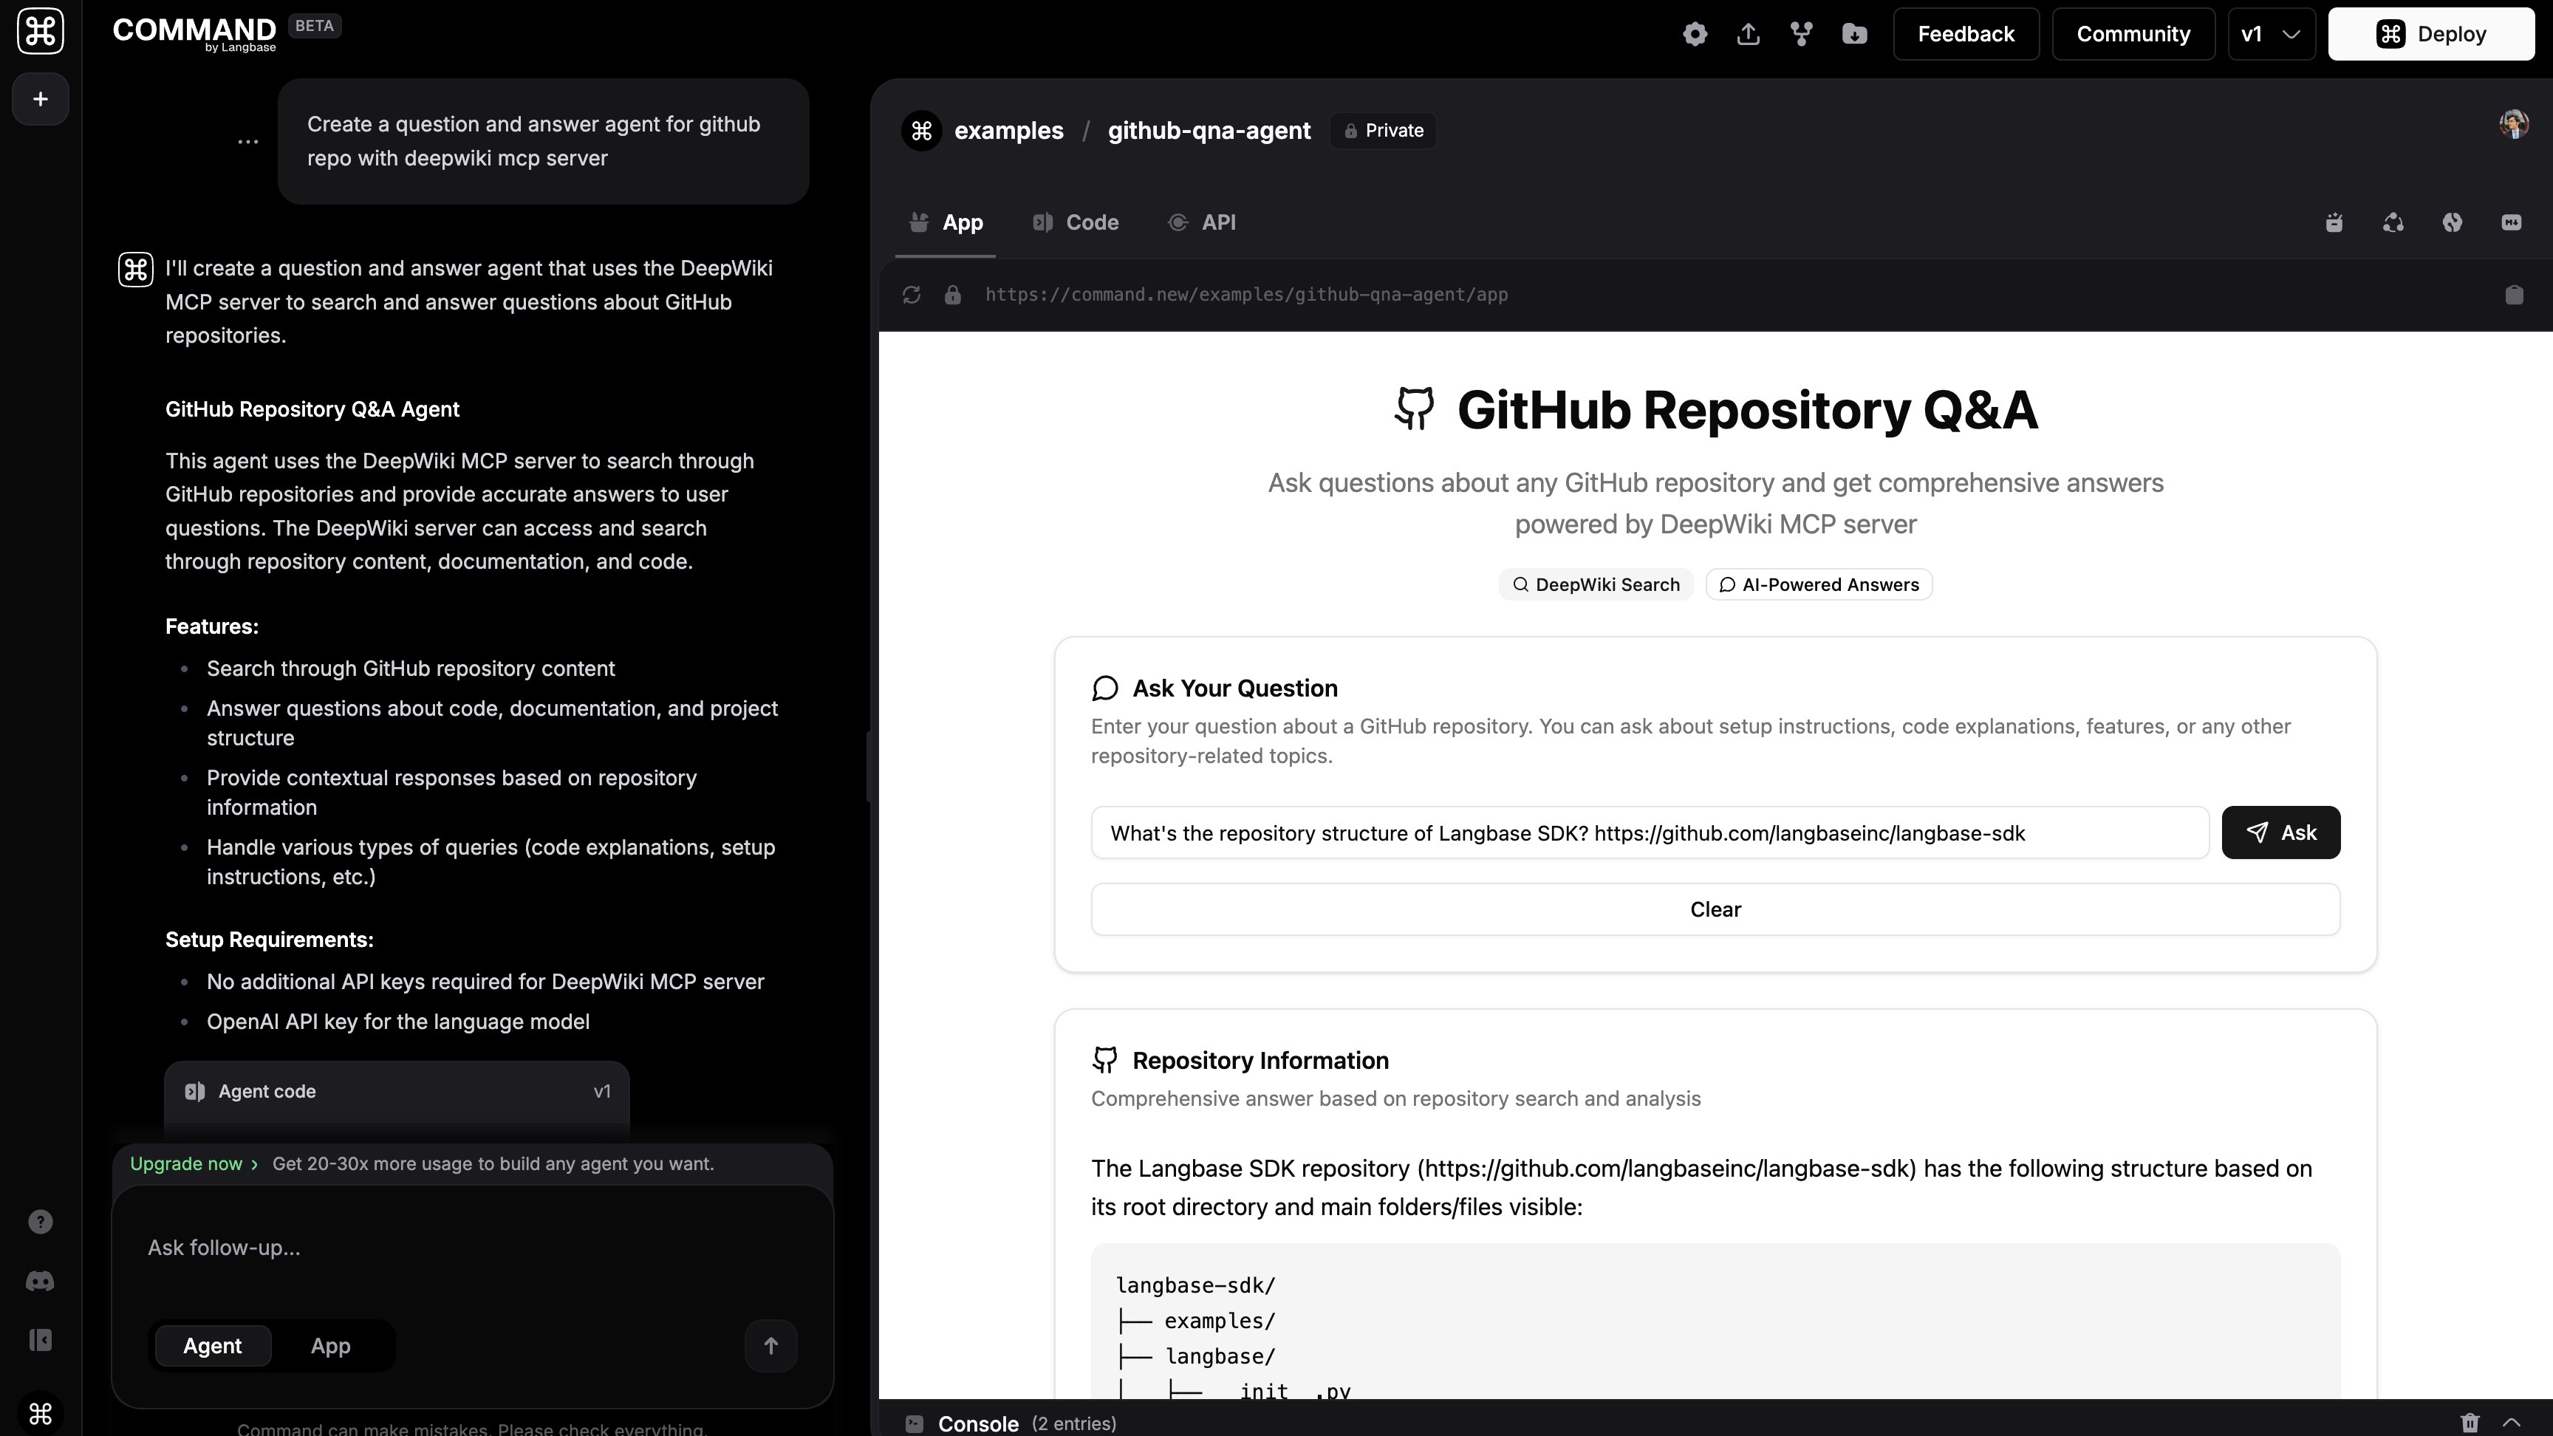The image size is (2553, 1436).
Task: Click the Markdown export icon above the preview
Action: point(2512,222)
